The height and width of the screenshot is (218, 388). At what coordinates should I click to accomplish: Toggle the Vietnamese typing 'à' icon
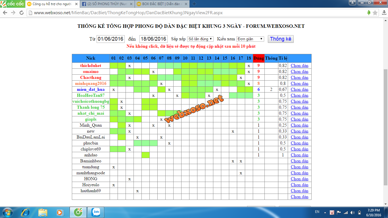point(369,12)
